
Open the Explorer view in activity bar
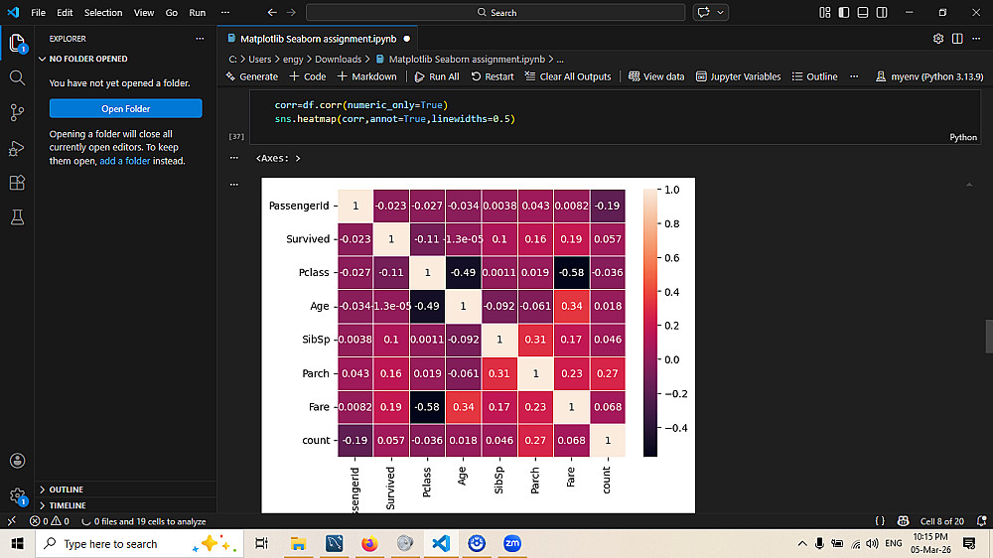tap(17, 43)
